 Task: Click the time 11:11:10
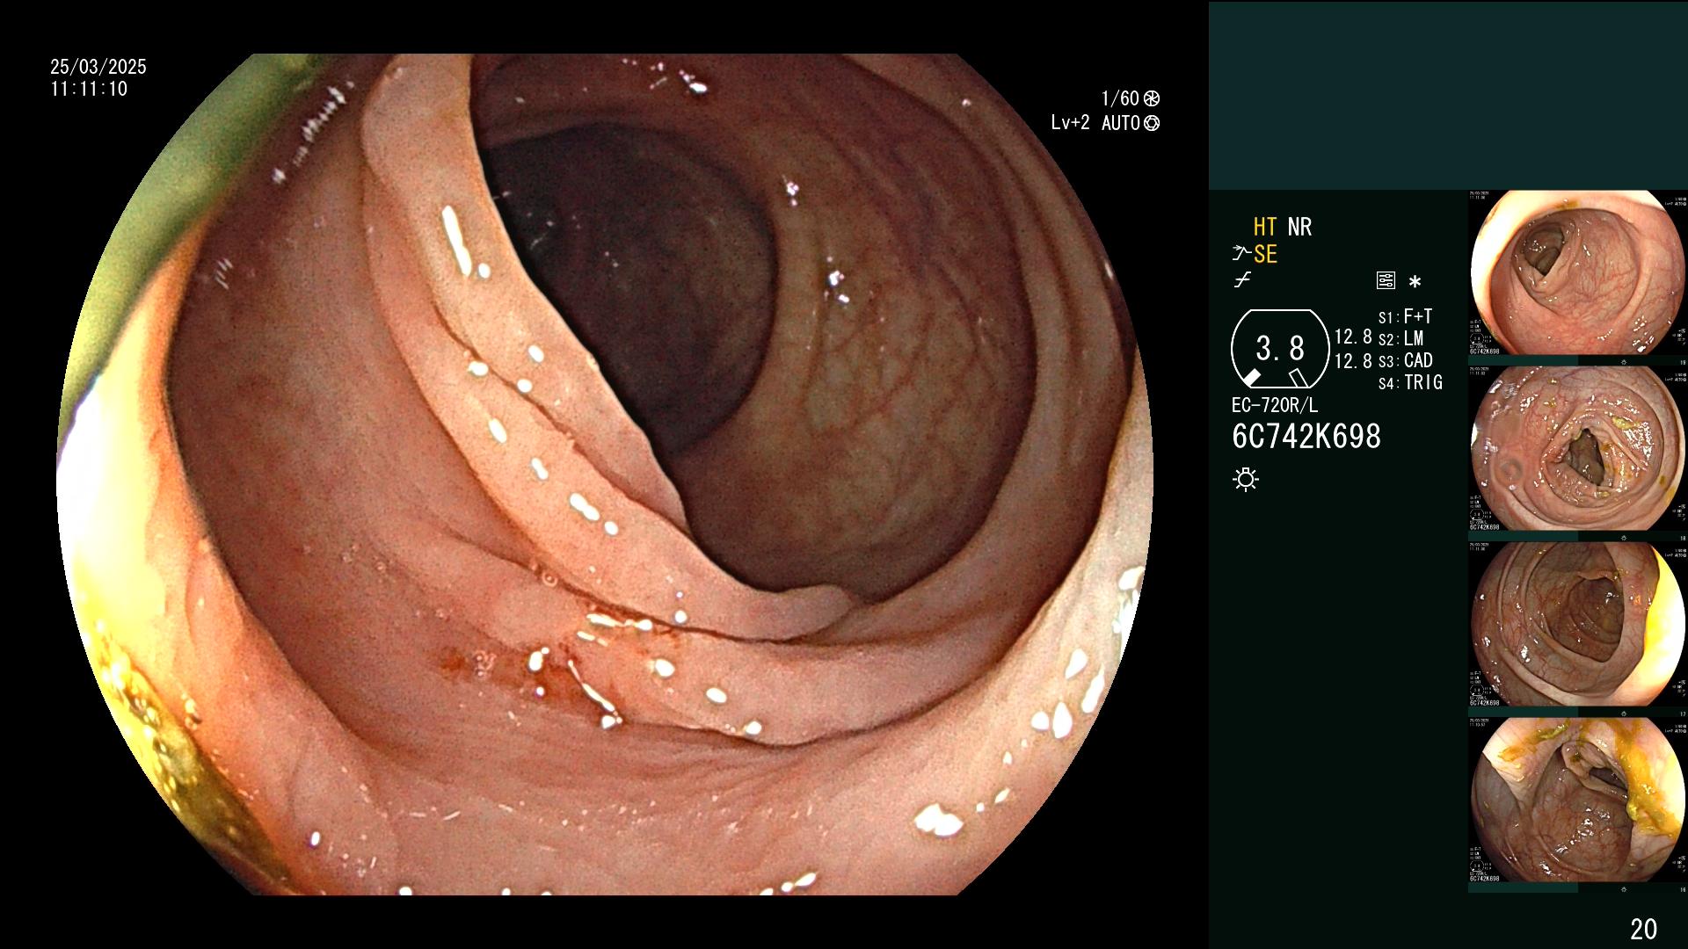89,89
